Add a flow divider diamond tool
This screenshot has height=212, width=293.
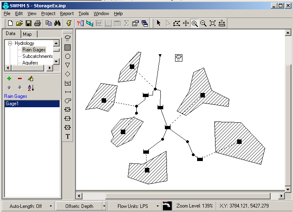[x=67, y=74]
